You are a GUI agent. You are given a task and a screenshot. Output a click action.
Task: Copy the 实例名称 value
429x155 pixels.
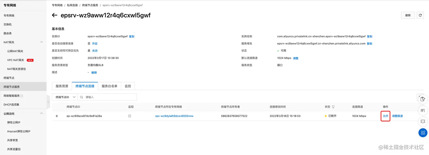coord(369,36)
